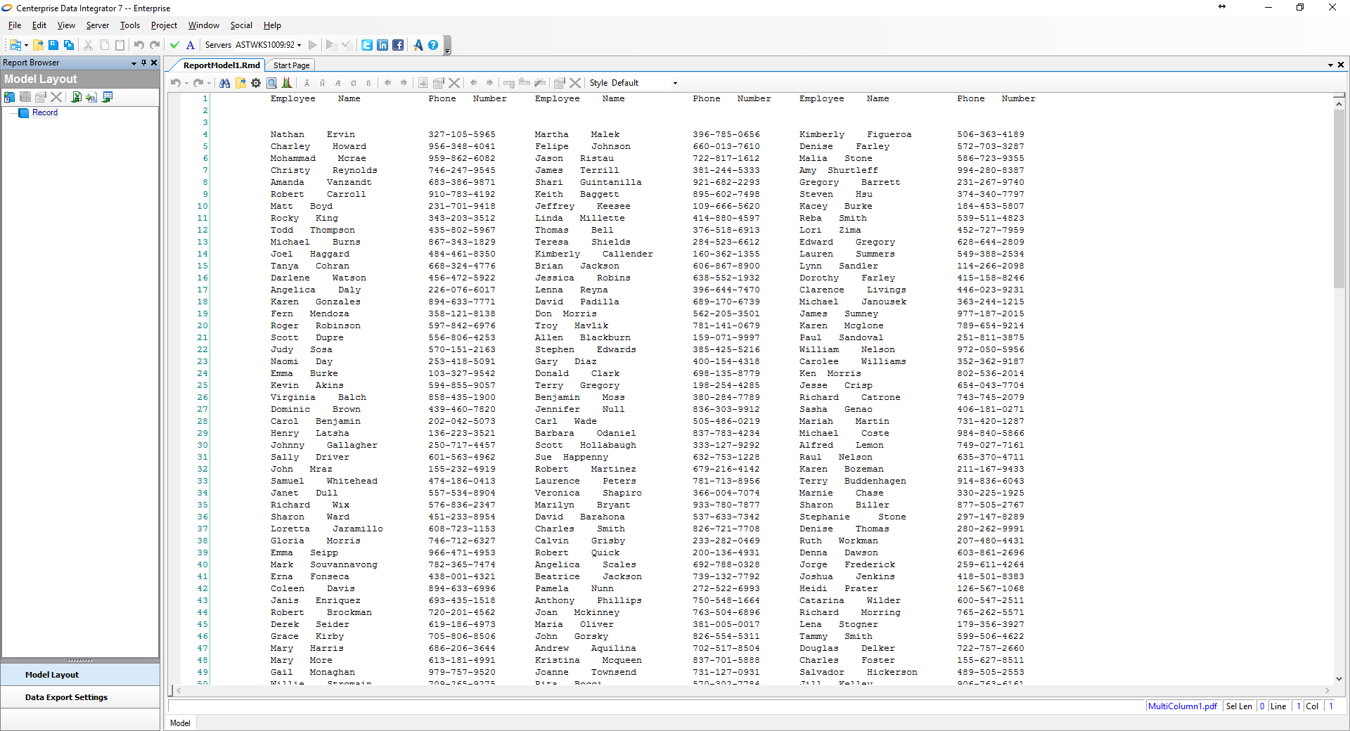Open the Report Browser panel options arrow

coord(134,63)
